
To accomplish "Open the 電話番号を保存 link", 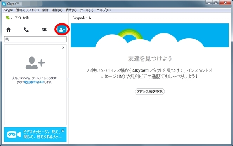I will click(x=34, y=82).
